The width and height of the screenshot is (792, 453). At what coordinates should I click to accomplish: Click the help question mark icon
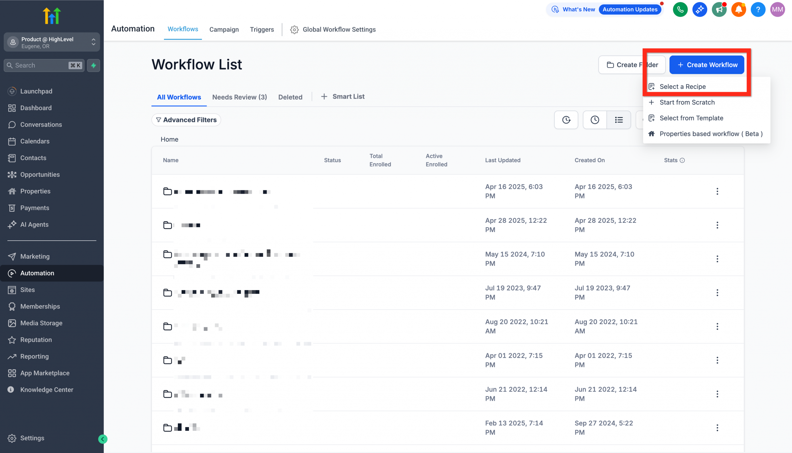(758, 9)
